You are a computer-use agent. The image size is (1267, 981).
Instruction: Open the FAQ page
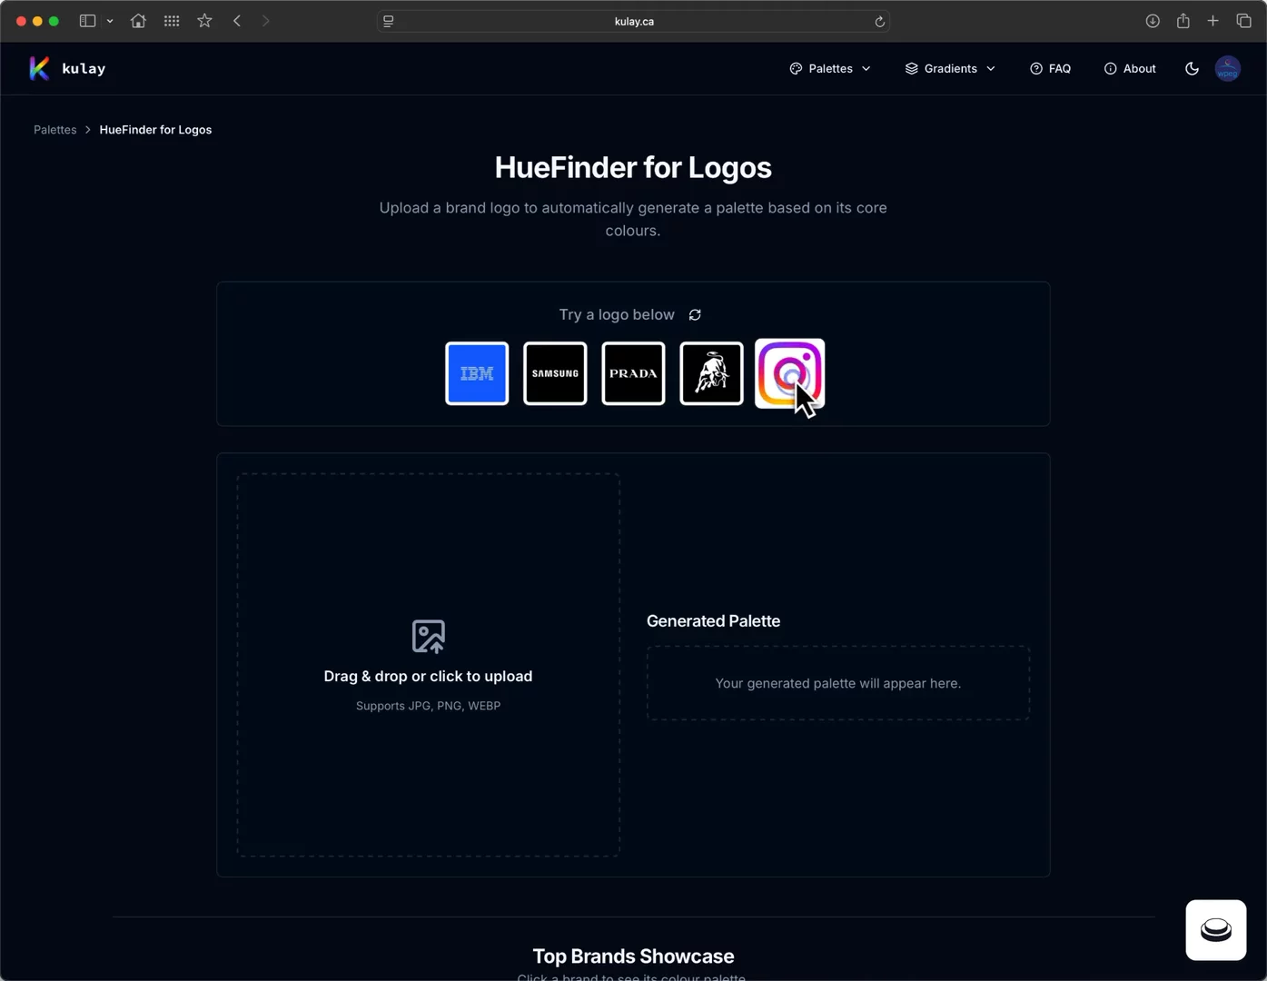[1050, 68]
